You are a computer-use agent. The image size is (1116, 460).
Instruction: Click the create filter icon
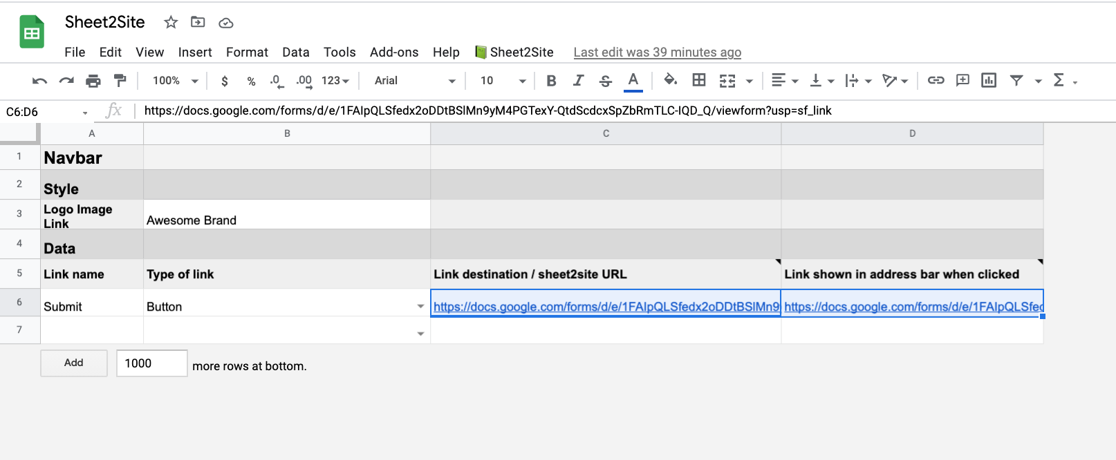[x=1016, y=81]
